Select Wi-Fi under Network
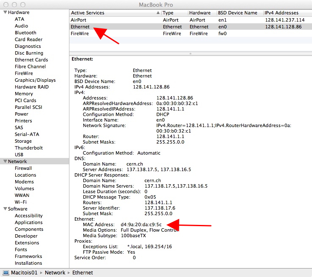The image size is (312, 277). click(x=20, y=202)
